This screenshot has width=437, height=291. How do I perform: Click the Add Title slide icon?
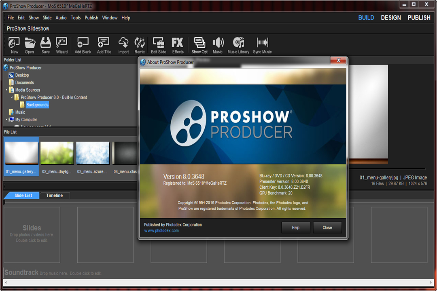pos(104,45)
